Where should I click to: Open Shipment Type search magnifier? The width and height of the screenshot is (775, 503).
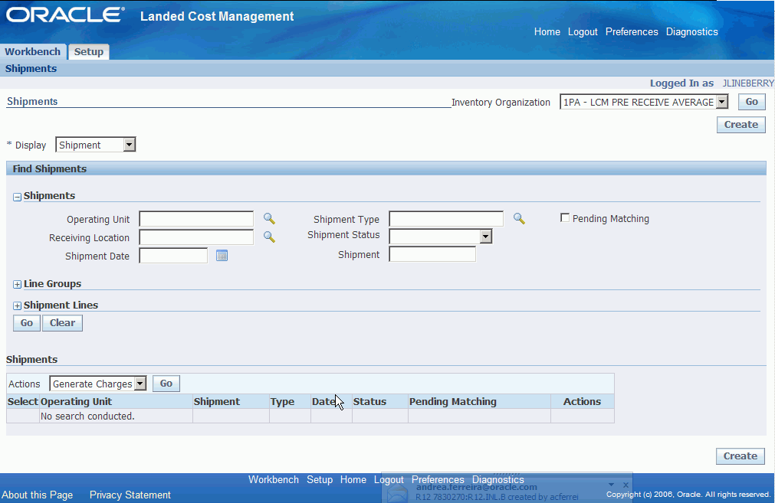click(519, 219)
